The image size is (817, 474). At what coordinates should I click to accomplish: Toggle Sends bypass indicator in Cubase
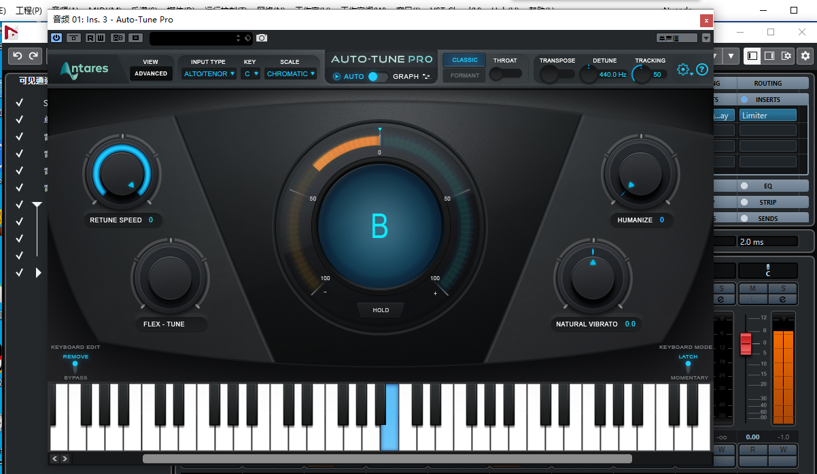(x=744, y=218)
